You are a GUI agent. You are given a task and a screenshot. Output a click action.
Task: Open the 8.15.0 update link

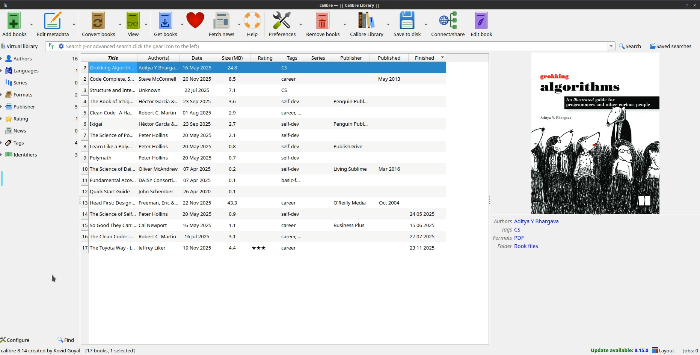click(641, 350)
